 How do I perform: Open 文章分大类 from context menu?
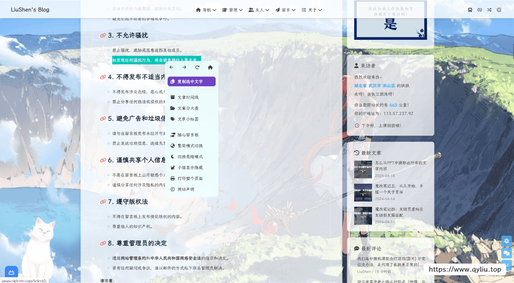(x=191, y=108)
